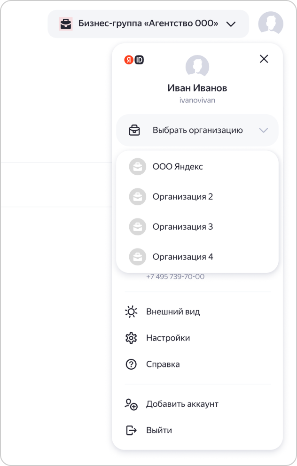Click the chevron next to Выбрать организацию
This screenshot has width=297, height=466.
[264, 130]
